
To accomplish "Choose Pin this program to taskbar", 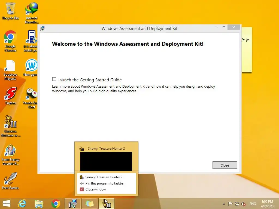I will coord(107,183).
